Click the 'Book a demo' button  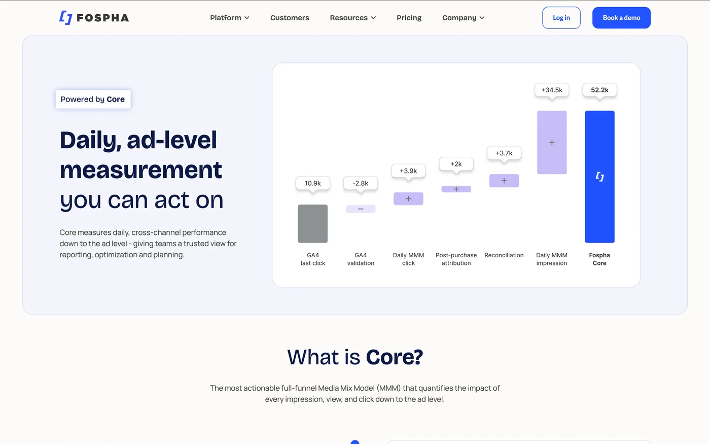621,17
